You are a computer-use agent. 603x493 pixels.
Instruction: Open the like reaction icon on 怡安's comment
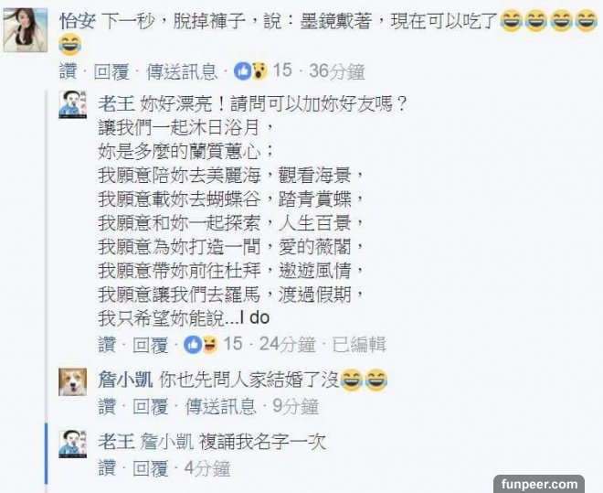[243, 70]
